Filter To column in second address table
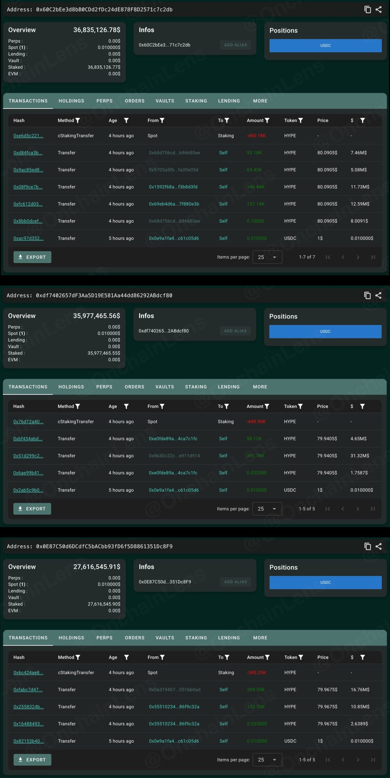Image resolution: width=390 pixels, height=778 pixels. pyautogui.click(x=226, y=406)
